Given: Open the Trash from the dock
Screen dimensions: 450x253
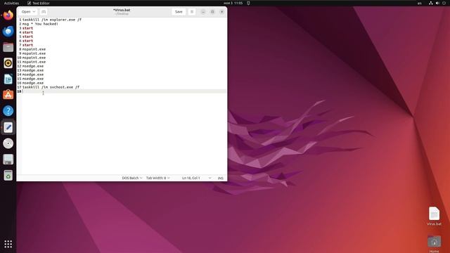Looking at the screenshot, I should tap(8, 175).
